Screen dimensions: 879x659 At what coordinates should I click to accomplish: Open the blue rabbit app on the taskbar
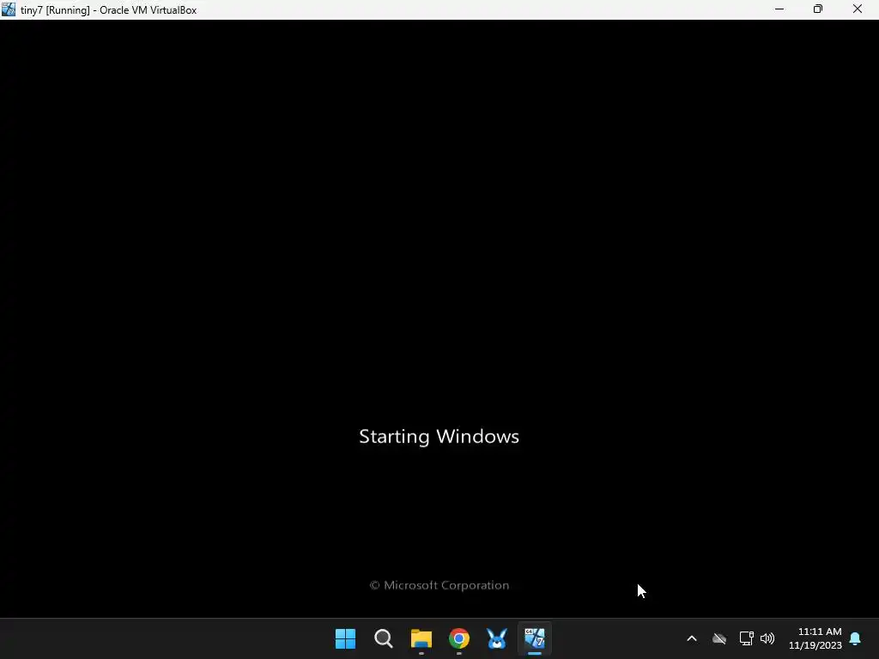(497, 638)
